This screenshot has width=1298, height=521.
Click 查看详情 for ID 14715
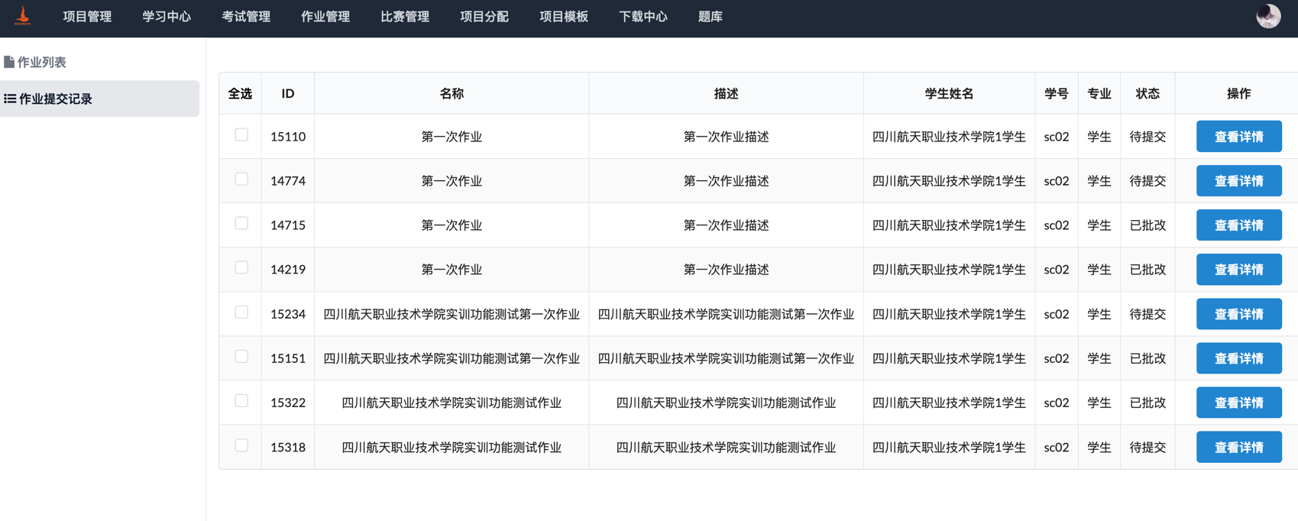click(x=1238, y=225)
